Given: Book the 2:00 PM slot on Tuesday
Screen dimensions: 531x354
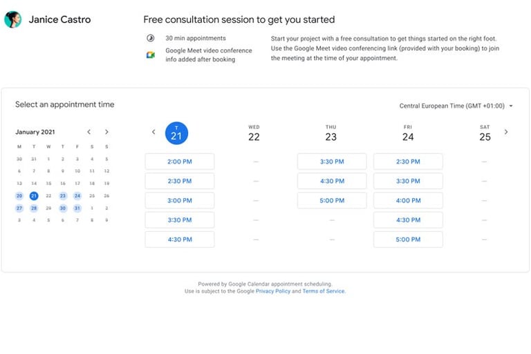Looking at the screenshot, I should coord(180,161).
